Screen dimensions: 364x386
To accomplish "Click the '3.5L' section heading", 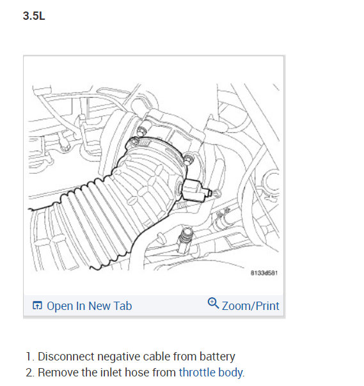I will coord(34,16).
